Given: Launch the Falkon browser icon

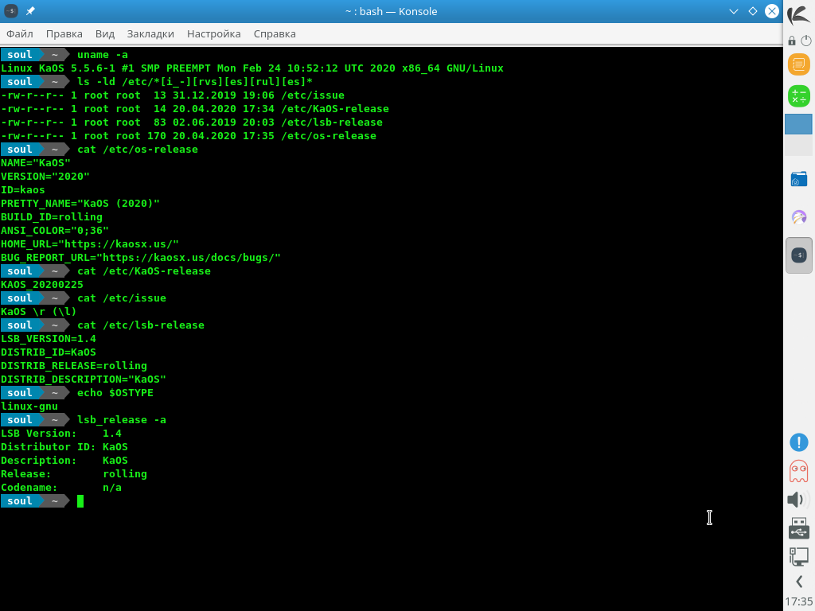Looking at the screenshot, I should click(x=799, y=216).
